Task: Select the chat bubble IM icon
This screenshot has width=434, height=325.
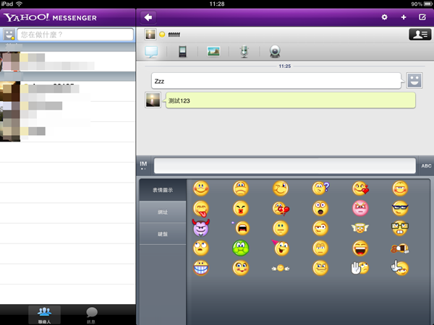Action: [x=151, y=51]
